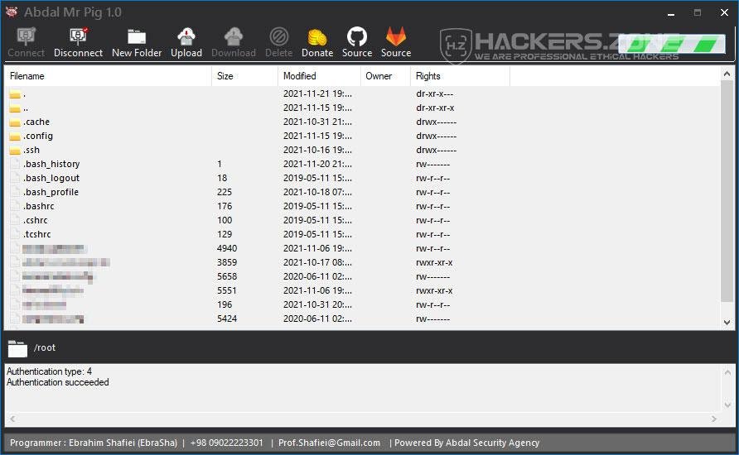This screenshot has width=739, height=455.
Task: Open the GitLab Source icon
Action: point(396,36)
